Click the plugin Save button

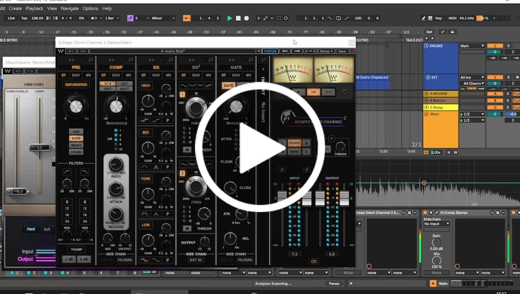pos(342,51)
